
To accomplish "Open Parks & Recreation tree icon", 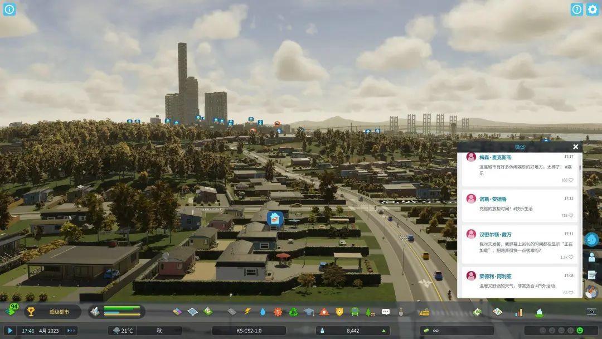I will (x=370, y=312).
